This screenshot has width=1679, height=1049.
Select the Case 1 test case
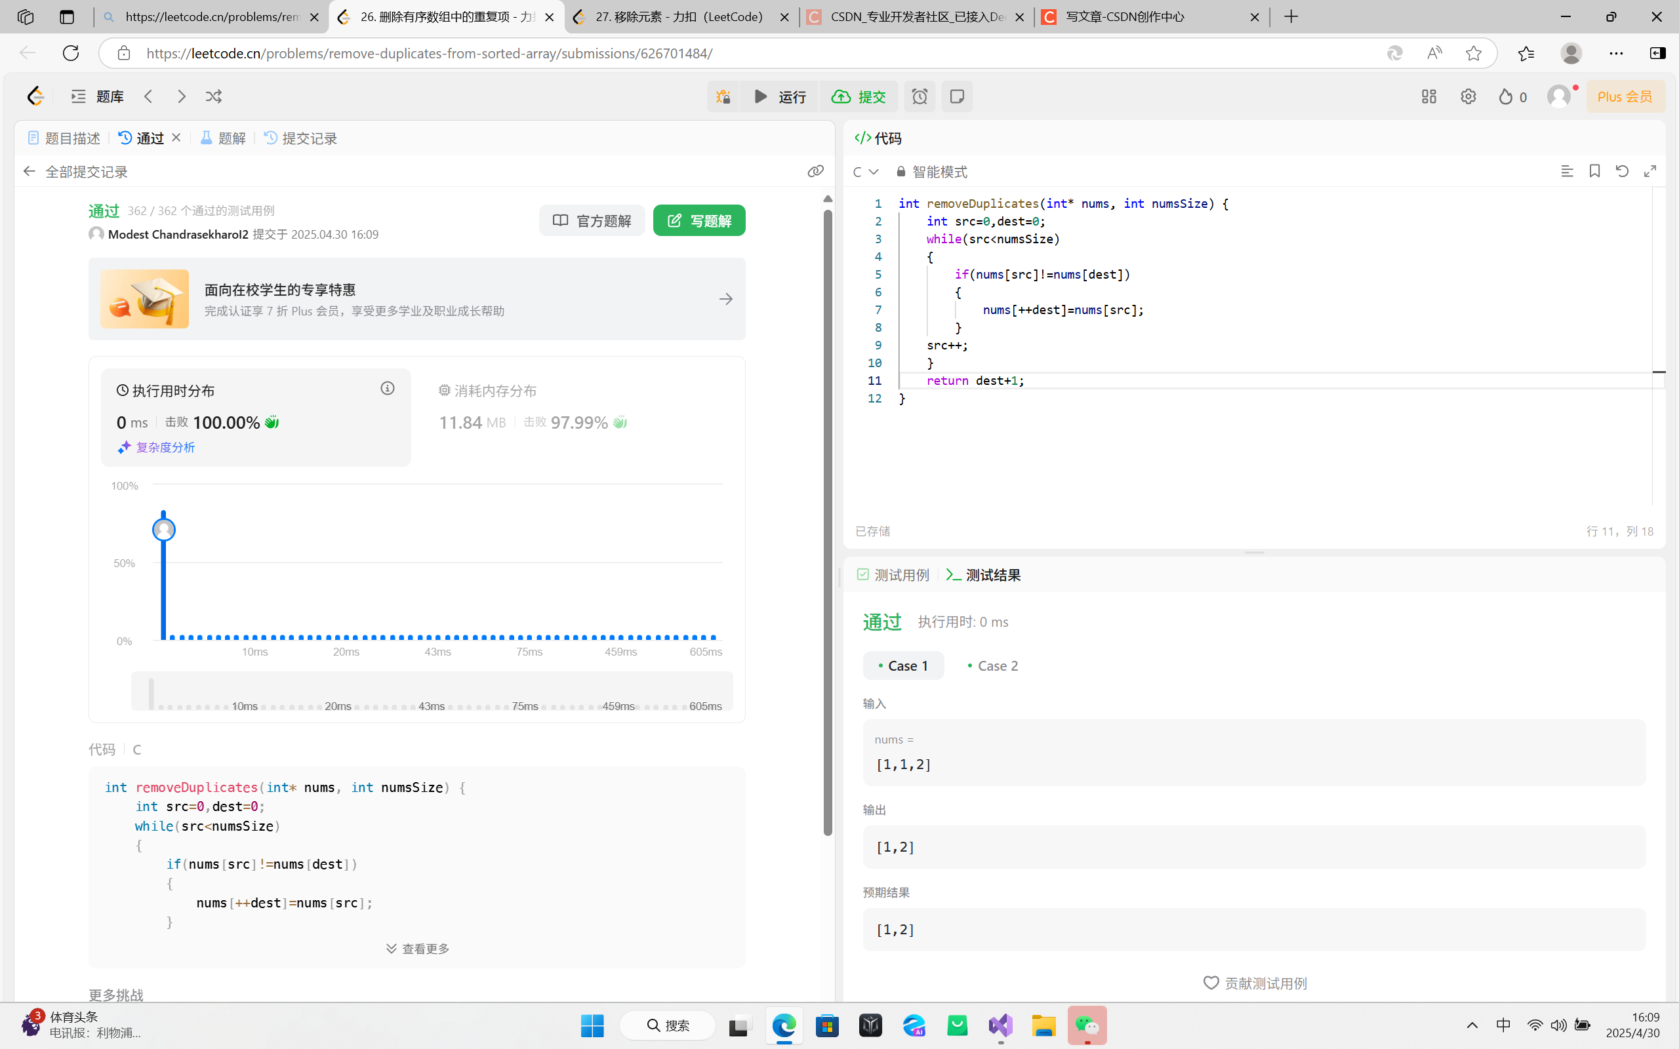[902, 666]
